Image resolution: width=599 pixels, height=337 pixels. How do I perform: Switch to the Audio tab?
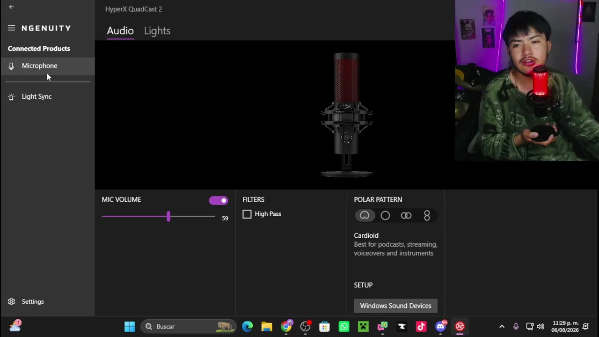click(x=120, y=31)
